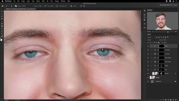Click the Home icon in options bar

click(x=3, y=6)
